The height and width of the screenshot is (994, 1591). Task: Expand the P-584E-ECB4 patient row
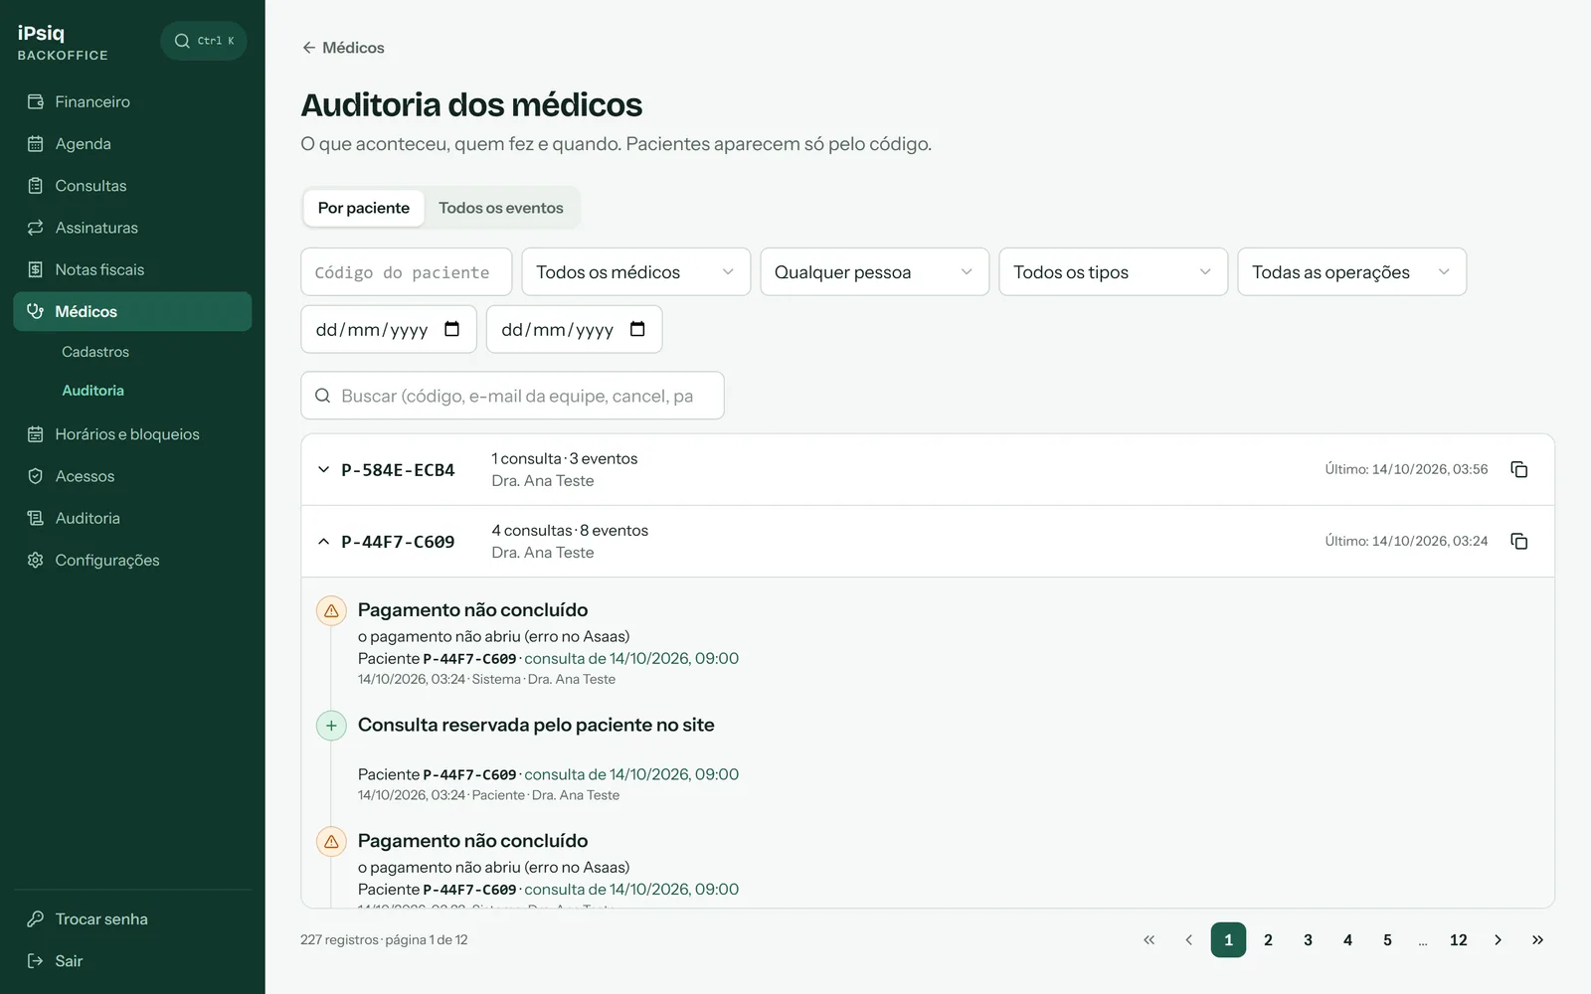pyautogui.click(x=323, y=469)
